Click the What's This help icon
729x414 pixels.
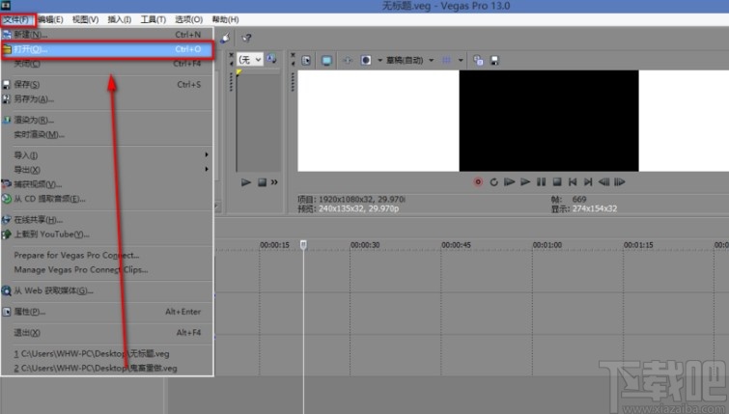pos(246,38)
